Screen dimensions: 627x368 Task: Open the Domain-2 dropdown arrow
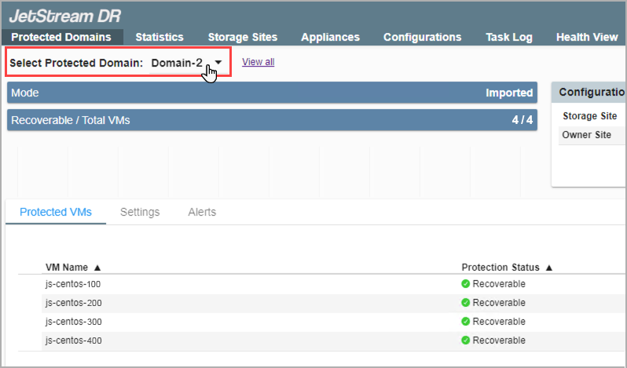point(218,62)
